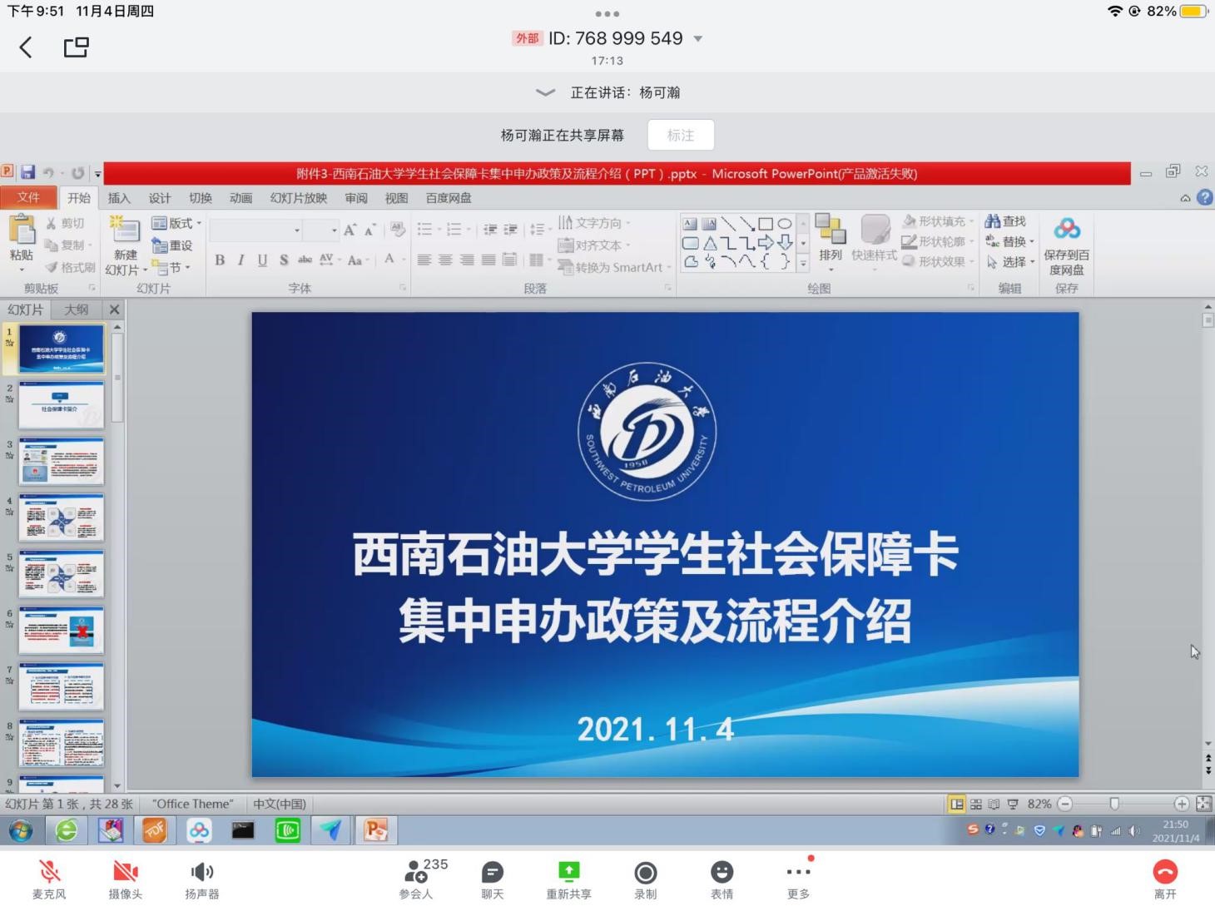
Task: Click the Normal view icon in status bar
Action: pyautogui.click(x=957, y=804)
